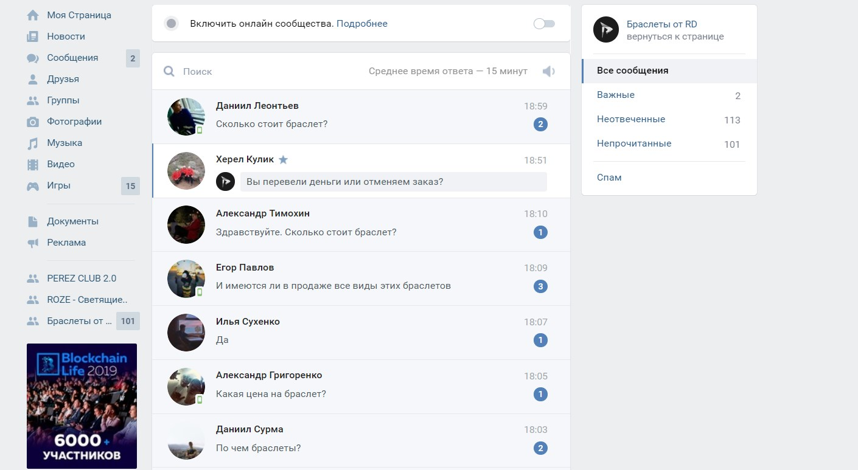Click message По чем браслеты?

coord(259,448)
